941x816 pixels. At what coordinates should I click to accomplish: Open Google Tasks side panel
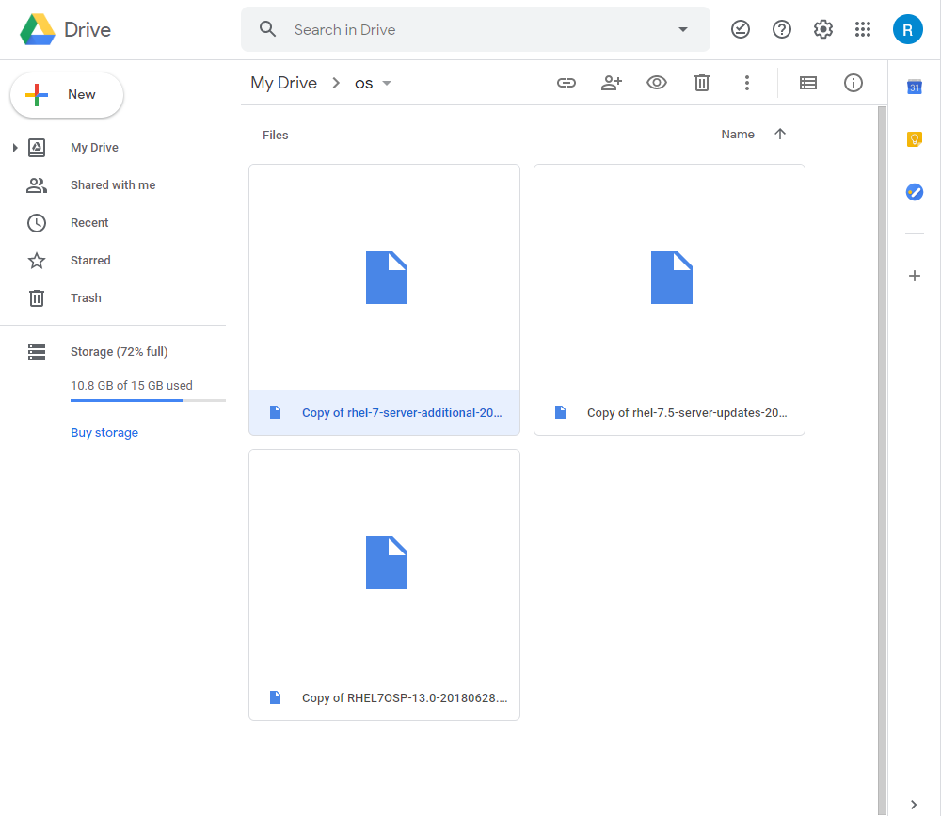click(x=914, y=192)
